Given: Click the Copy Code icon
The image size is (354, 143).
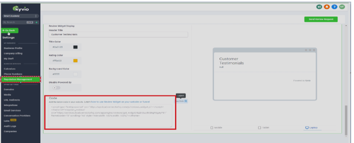Looking at the screenshot, I should 185,101.
